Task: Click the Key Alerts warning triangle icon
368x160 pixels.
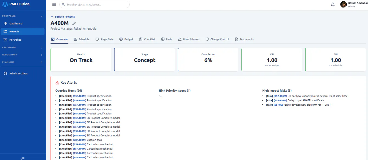Action: 57,83
